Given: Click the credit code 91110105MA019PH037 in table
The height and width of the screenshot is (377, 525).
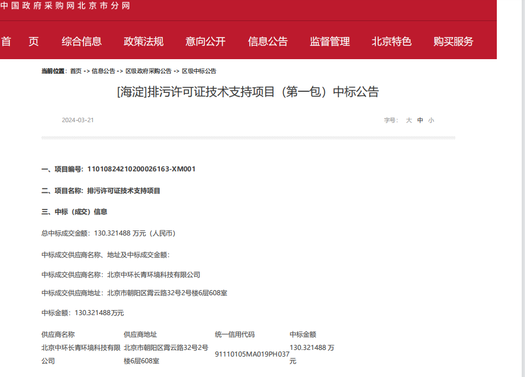Looking at the screenshot, I should [252, 354].
